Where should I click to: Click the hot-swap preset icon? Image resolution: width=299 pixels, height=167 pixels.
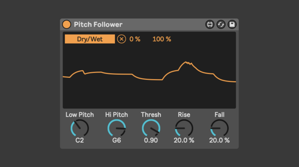pyautogui.click(x=221, y=25)
